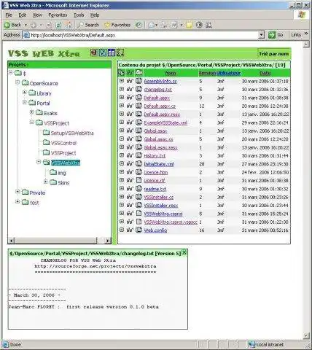
Task: Select the img folder in tree
Action: tap(62, 173)
